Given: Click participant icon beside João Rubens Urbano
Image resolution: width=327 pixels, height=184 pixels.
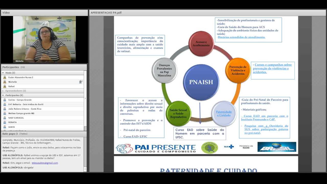Looking at the screenshot, I should (x=5, y=109).
